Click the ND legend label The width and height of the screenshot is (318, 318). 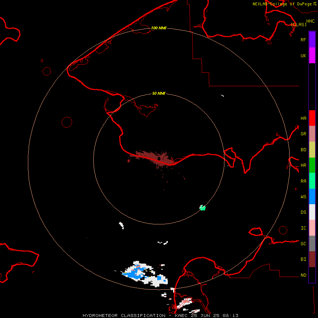tap(303, 275)
